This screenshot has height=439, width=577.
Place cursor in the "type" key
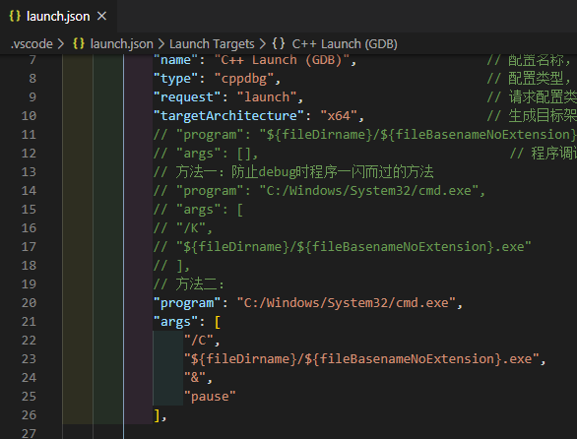[x=175, y=79]
